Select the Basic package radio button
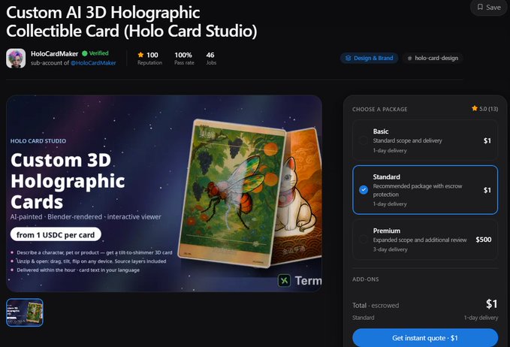 (364, 140)
